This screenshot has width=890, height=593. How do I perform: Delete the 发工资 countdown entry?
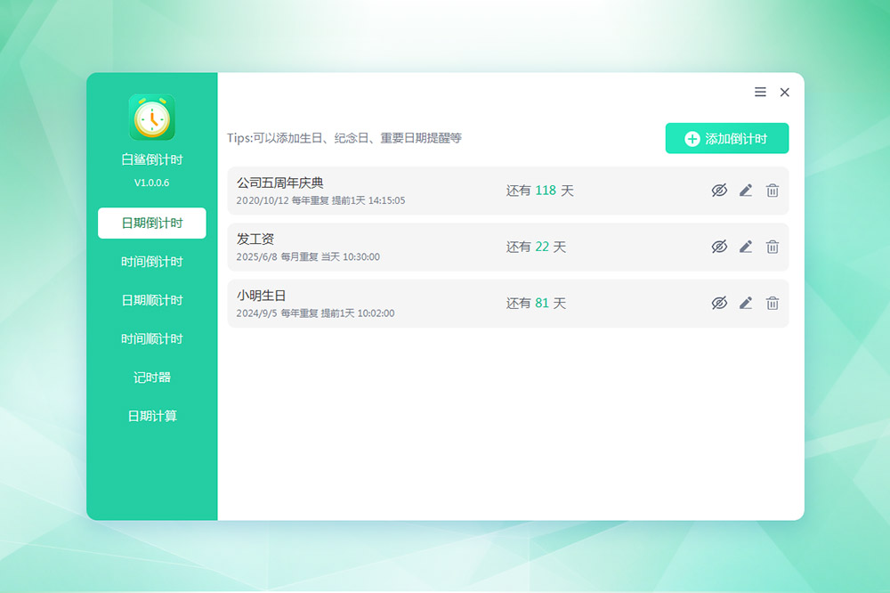click(x=773, y=247)
